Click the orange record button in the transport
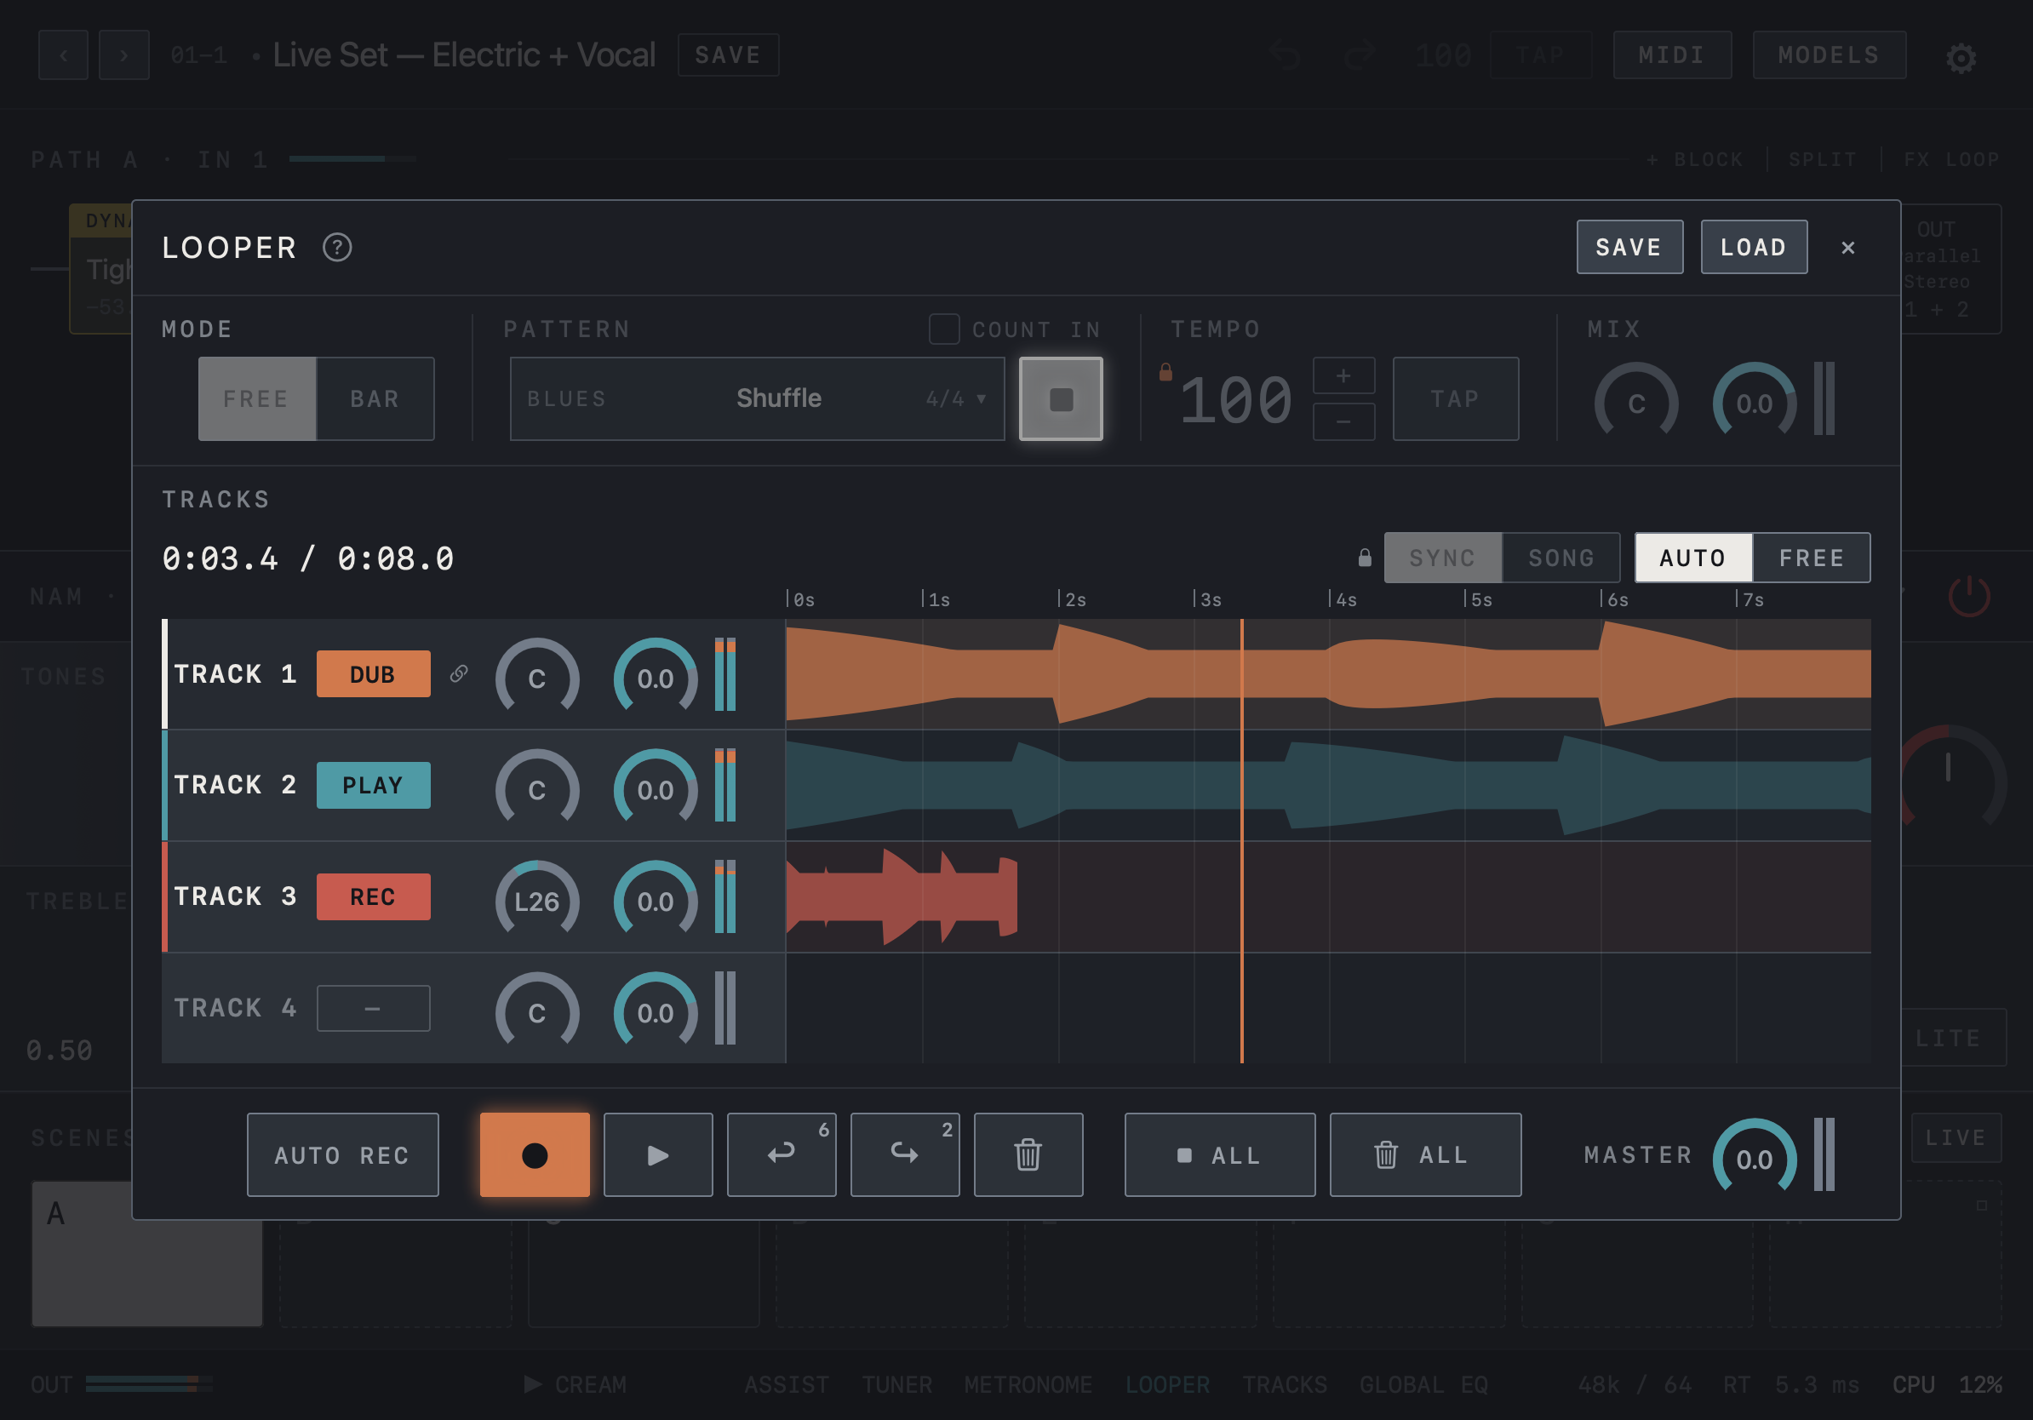The width and height of the screenshot is (2033, 1420). click(x=535, y=1154)
